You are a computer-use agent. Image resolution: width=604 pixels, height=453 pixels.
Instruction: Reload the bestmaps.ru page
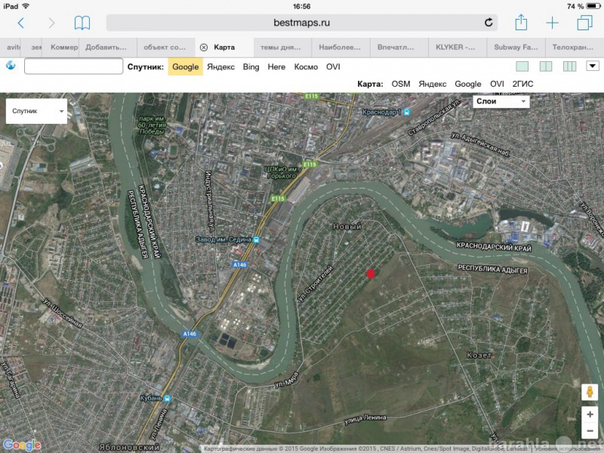(x=488, y=23)
